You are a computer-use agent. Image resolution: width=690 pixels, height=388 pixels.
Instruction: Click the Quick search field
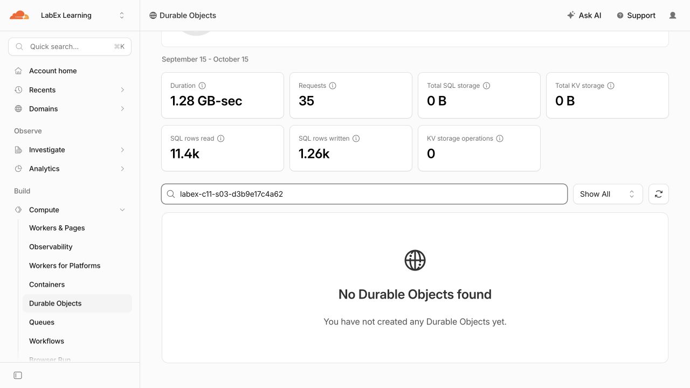click(x=70, y=46)
